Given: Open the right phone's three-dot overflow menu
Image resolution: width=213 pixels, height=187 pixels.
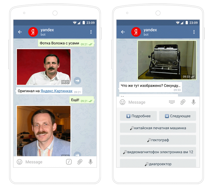Looking at the screenshot, I should point(194,32).
